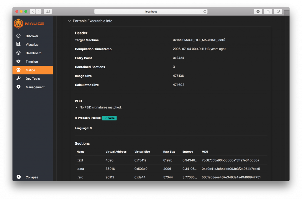
Task: Click the virtual address 90112
Action: tap(110, 177)
